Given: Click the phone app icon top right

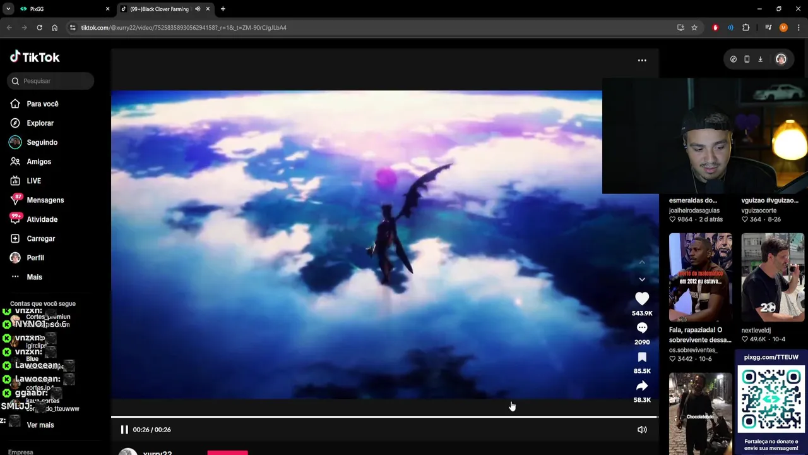Looking at the screenshot, I should [747, 59].
